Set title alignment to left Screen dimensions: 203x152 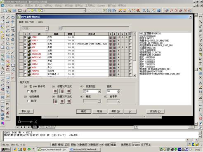click(55, 91)
